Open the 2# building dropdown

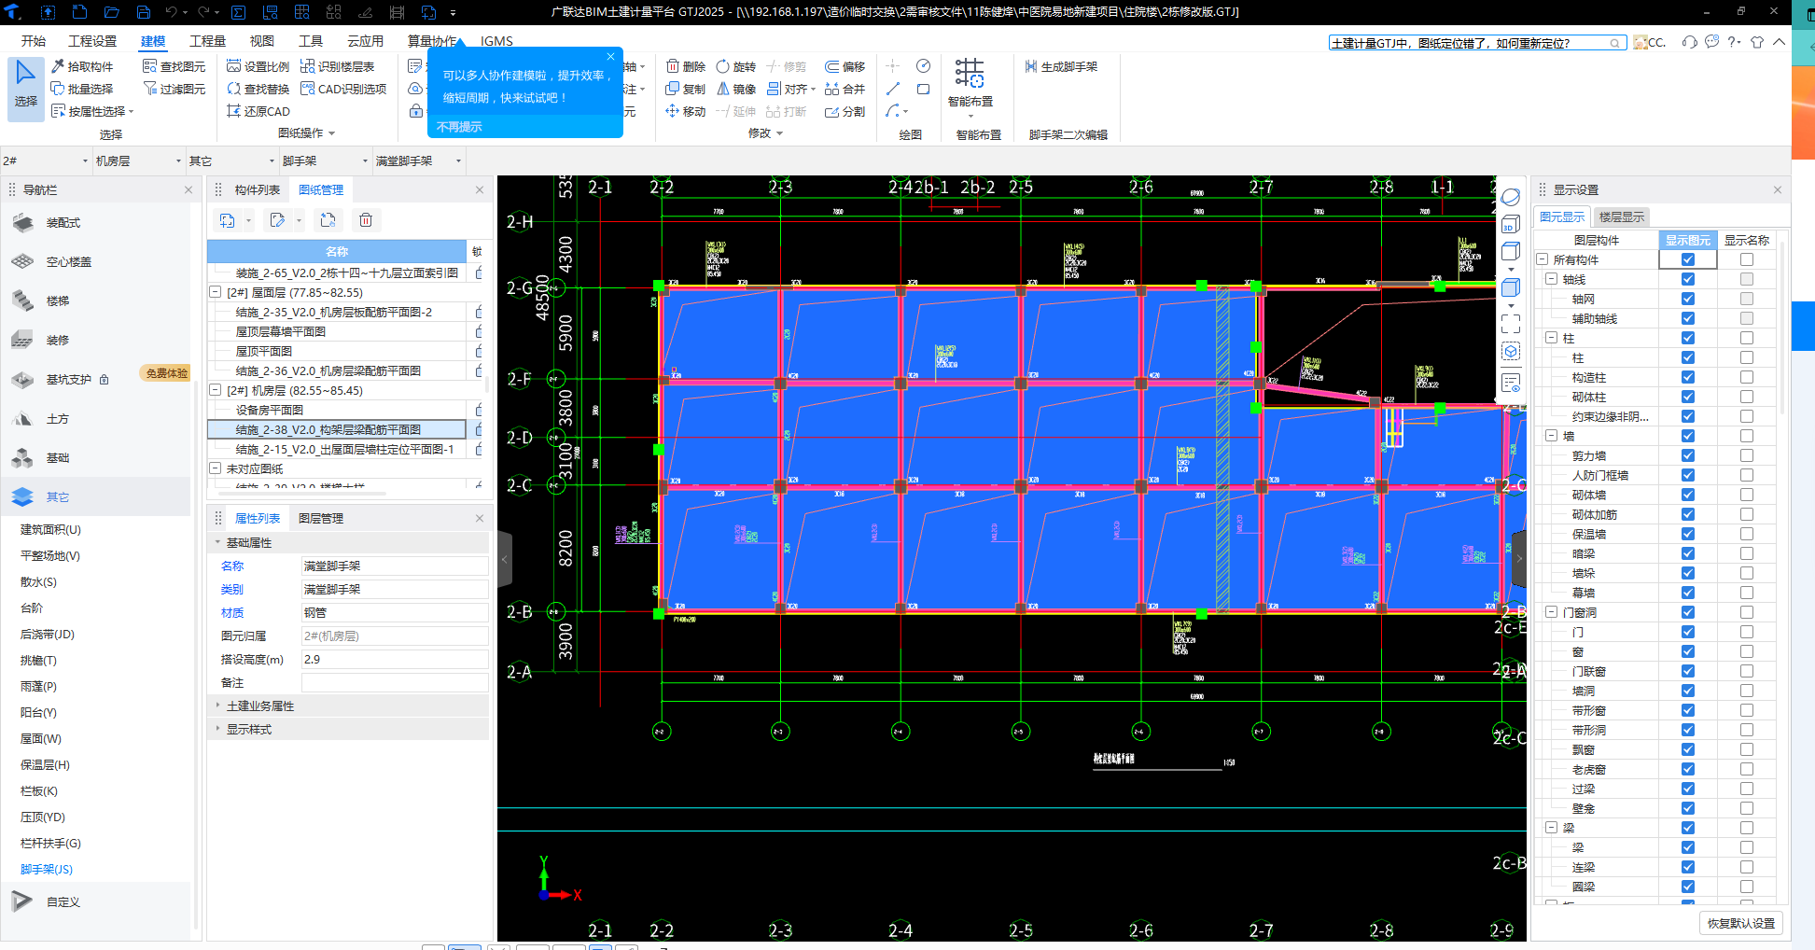[x=46, y=161]
